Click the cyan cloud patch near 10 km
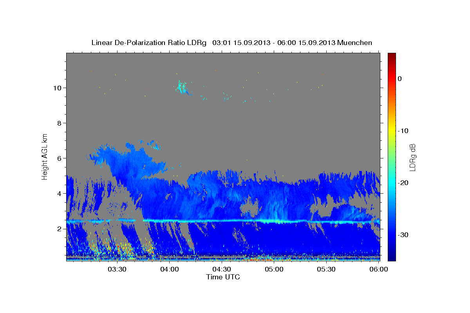This screenshot has width=470, height=313. point(182,87)
